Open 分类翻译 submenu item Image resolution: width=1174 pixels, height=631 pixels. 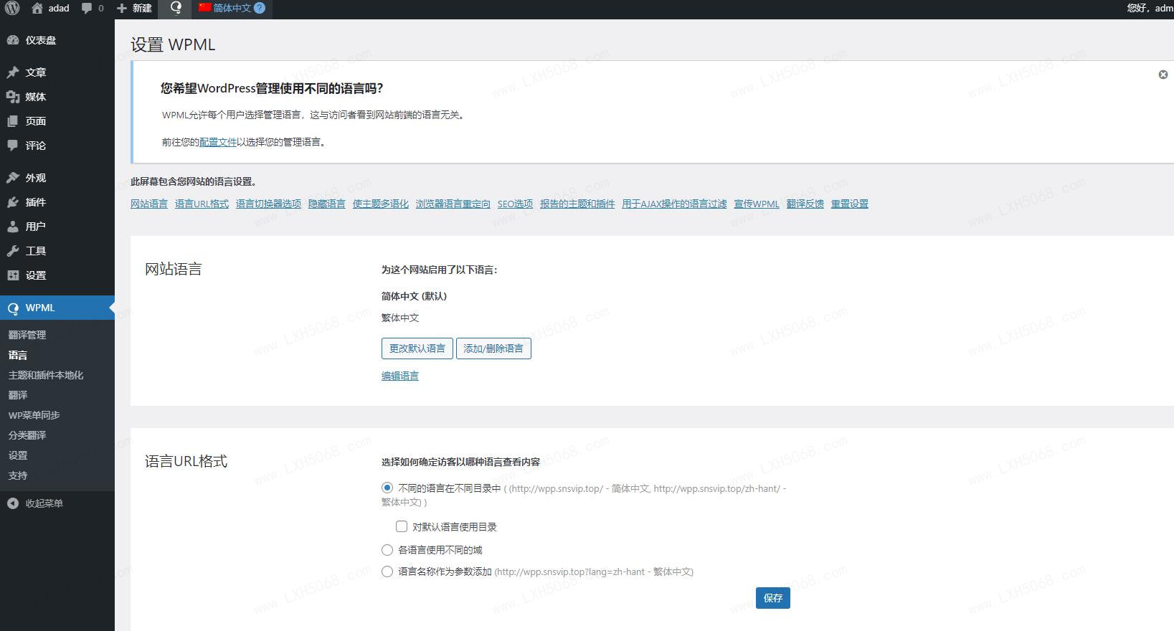coord(27,435)
